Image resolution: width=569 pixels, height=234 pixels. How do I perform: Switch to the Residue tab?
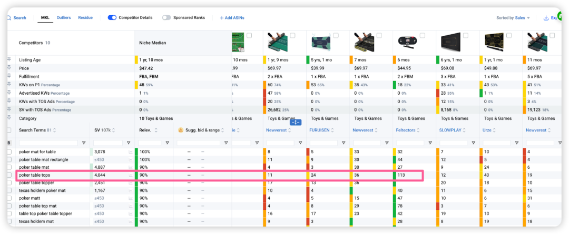click(85, 17)
